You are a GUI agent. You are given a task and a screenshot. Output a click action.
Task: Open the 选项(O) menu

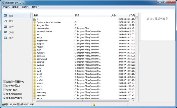pyautogui.click(x=25, y=7)
